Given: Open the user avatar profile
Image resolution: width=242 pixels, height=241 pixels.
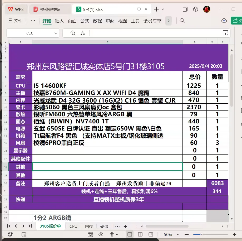Looking at the screenshot, I should click(x=206, y=9).
